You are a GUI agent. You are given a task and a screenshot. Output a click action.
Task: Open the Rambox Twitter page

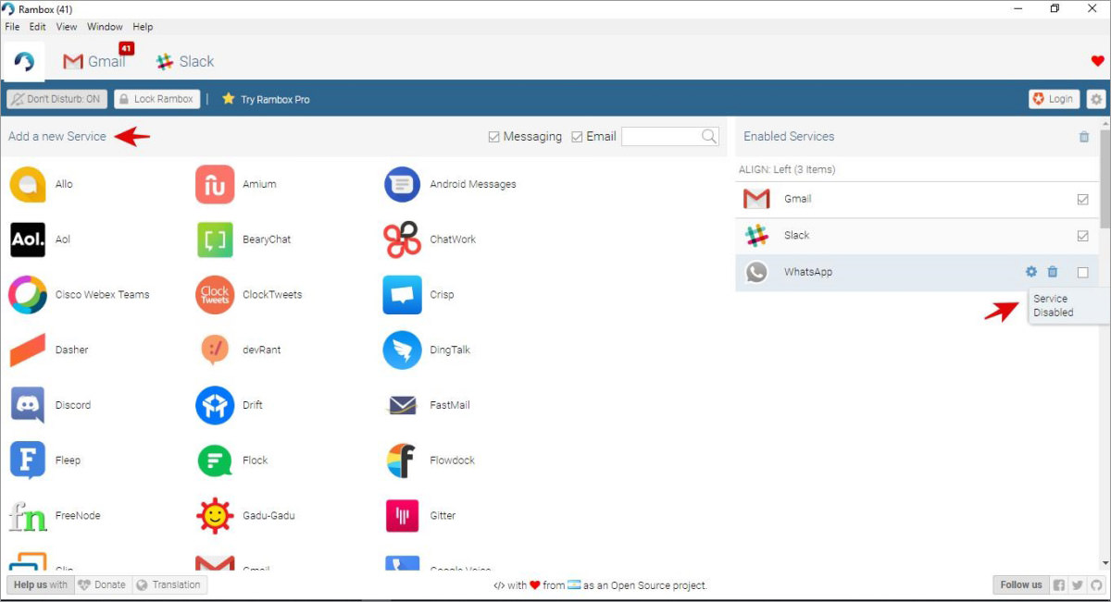(x=1078, y=584)
